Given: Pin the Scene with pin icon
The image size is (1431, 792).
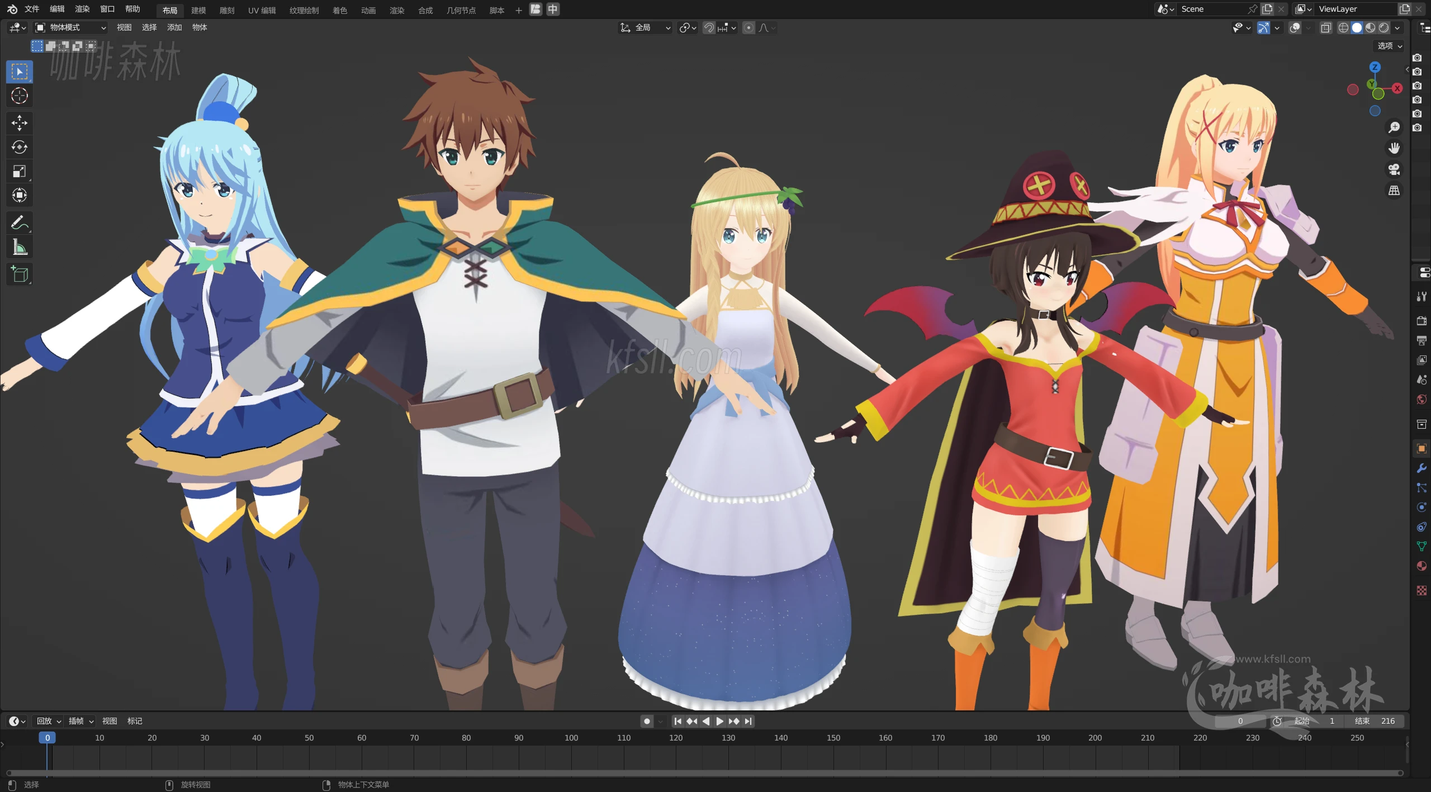Looking at the screenshot, I should point(1253,9).
